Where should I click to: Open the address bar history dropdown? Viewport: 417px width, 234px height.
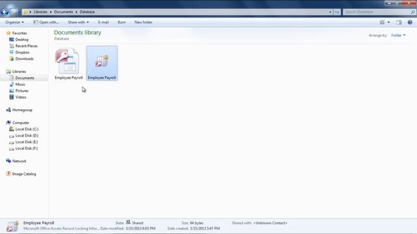[x=330, y=12]
